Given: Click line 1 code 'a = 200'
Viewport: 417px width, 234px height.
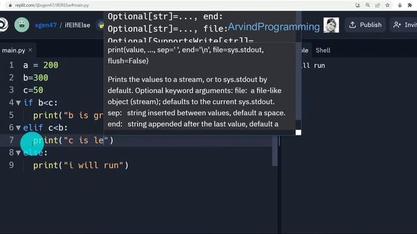Looking at the screenshot, I should pos(40,65).
